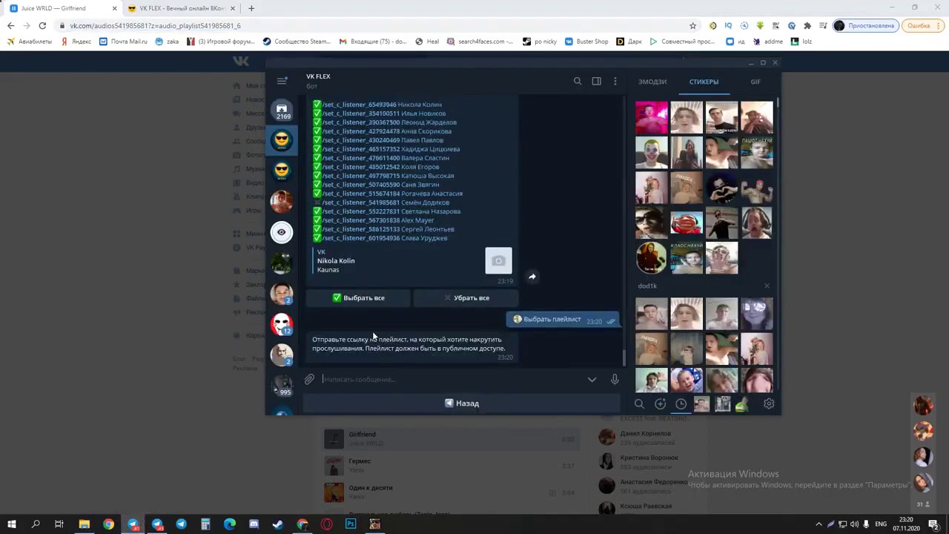The image size is (949, 534).
Task: Go back in Chrome browser
Action: pyautogui.click(x=10, y=25)
